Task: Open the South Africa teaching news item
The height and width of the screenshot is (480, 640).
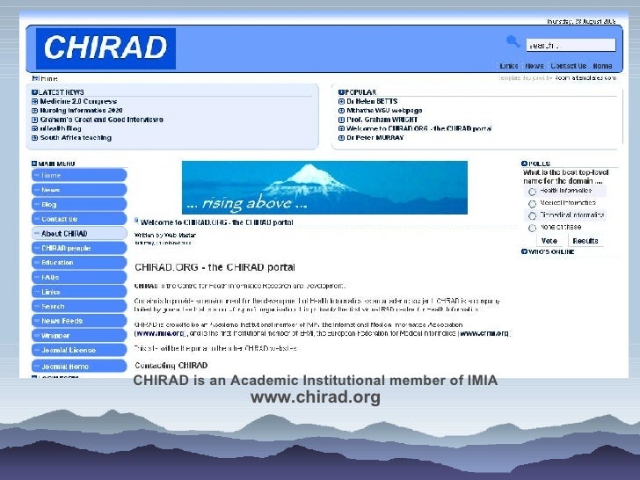Action: [76, 137]
